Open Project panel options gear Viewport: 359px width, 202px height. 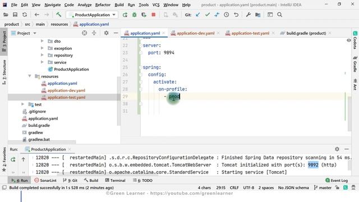point(106,33)
